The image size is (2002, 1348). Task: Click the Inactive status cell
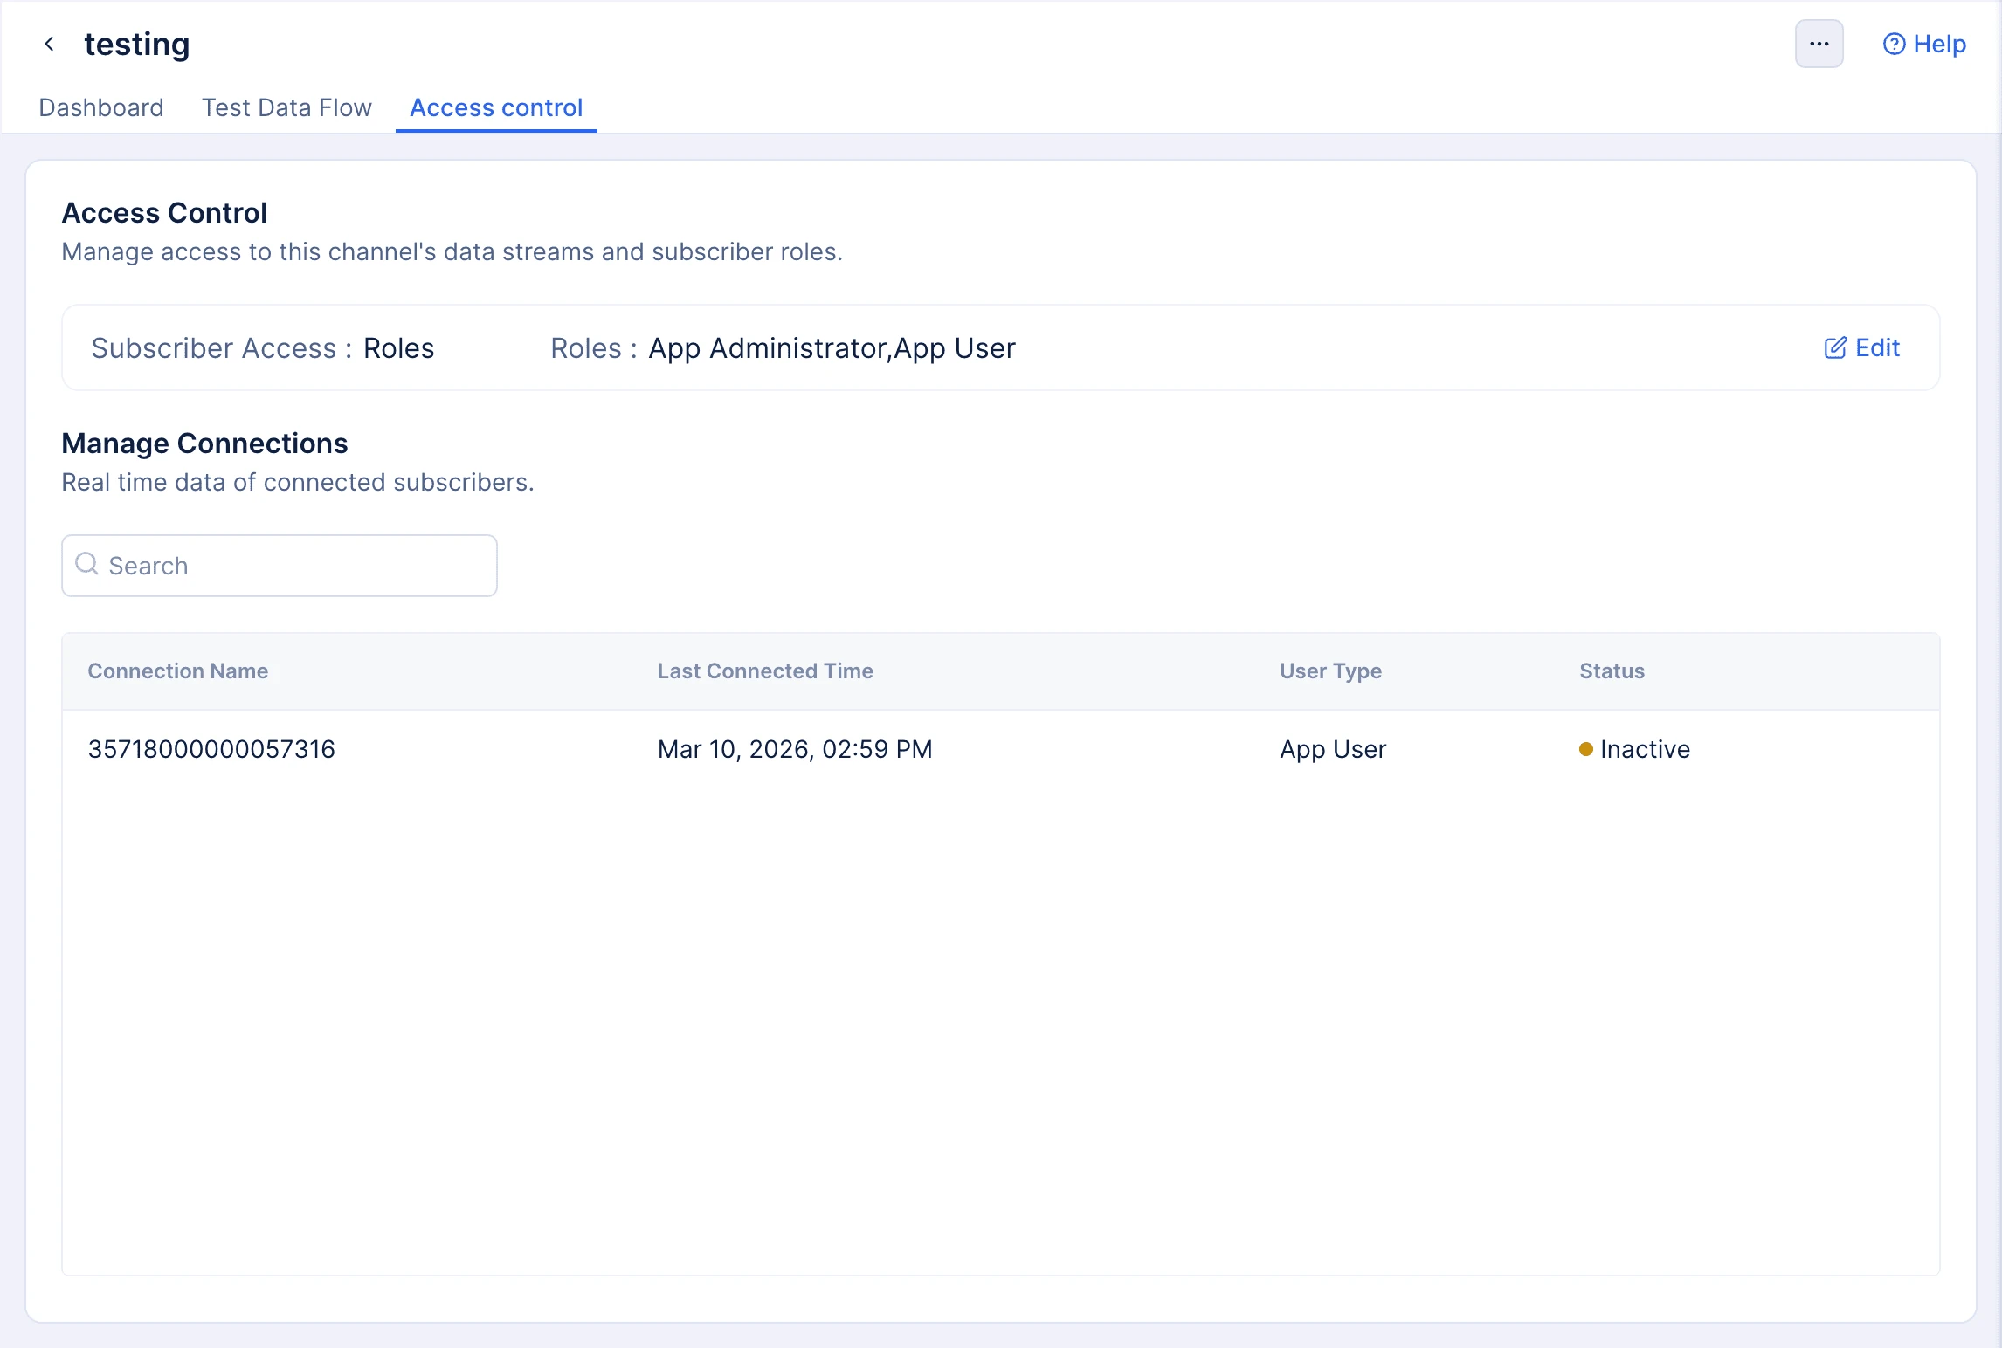click(1634, 749)
